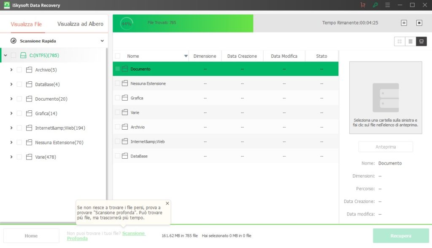The image size is (432, 248).
Task: Click the shopping cart icon in title bar
Action: pyautogui.click(x=363, y=5)
